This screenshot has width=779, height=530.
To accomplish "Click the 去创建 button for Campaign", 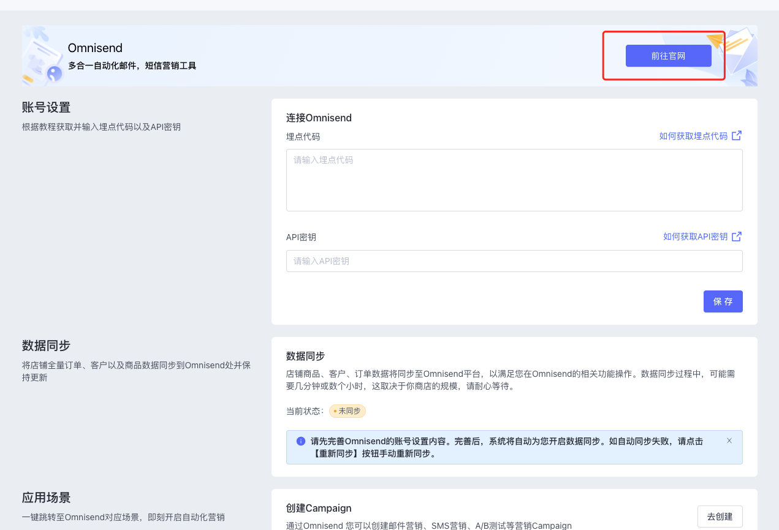I will (720, 517).
